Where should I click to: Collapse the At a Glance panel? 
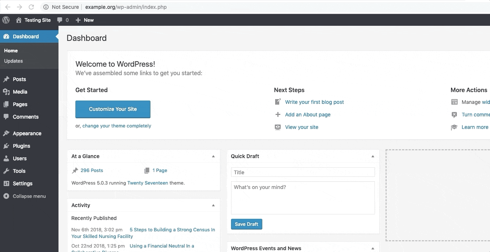tap(213, 156)
